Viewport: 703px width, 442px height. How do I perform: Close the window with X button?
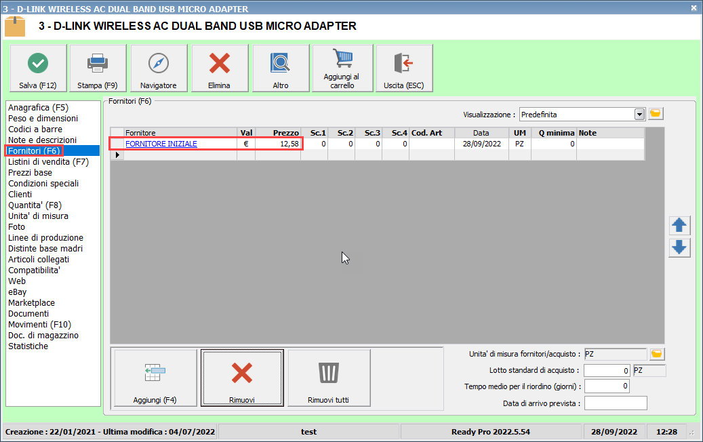(x=694, y=8)
